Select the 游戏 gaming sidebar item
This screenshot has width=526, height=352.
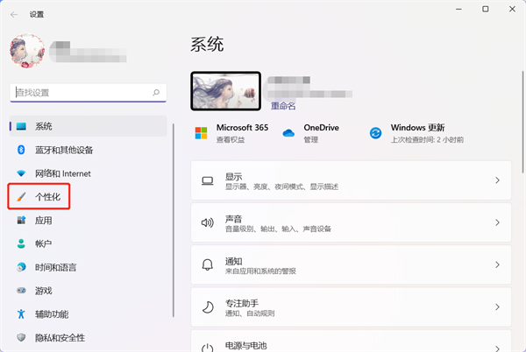click(x=44, y=291)
